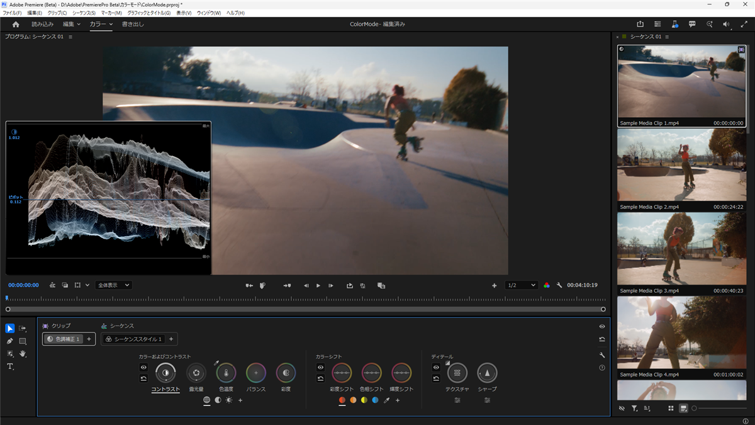Click the Home icon
The image size is (755, 425).
tap(16, 25)
